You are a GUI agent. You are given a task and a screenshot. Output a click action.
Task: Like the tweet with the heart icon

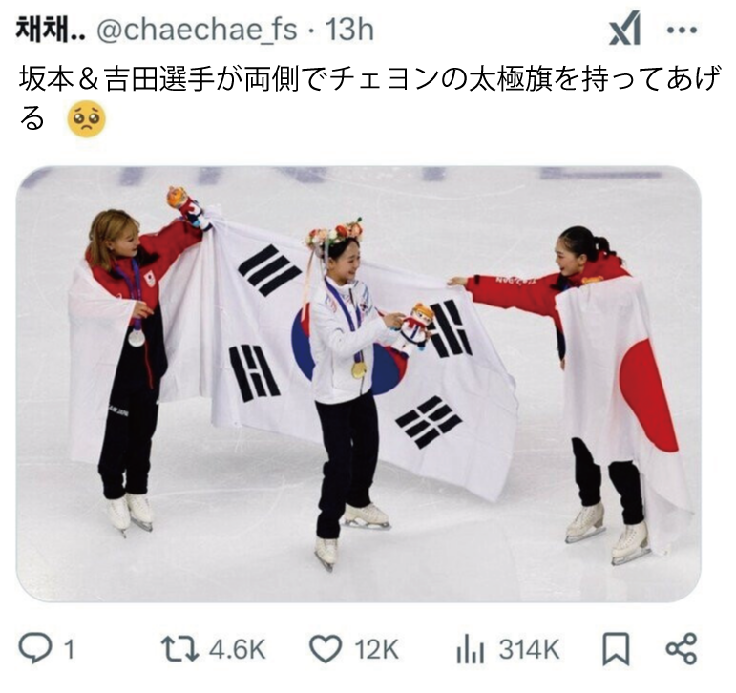(x=326, y=649)
